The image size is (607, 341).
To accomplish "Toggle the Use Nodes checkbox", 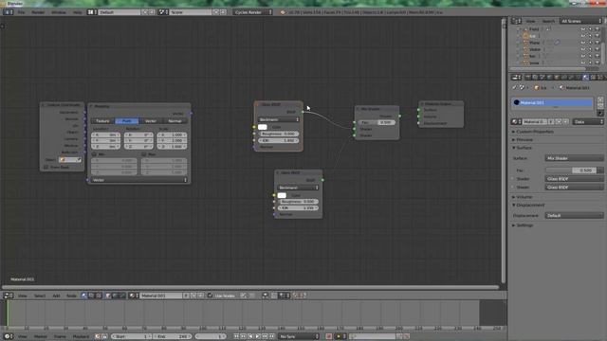I will click(210, 296).
